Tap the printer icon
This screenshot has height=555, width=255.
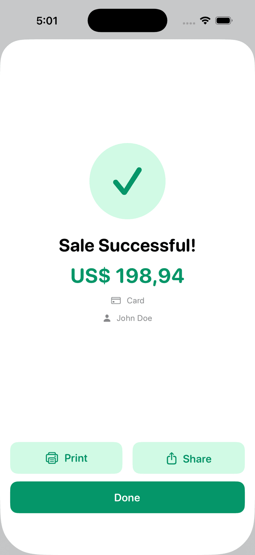(52, 458)
